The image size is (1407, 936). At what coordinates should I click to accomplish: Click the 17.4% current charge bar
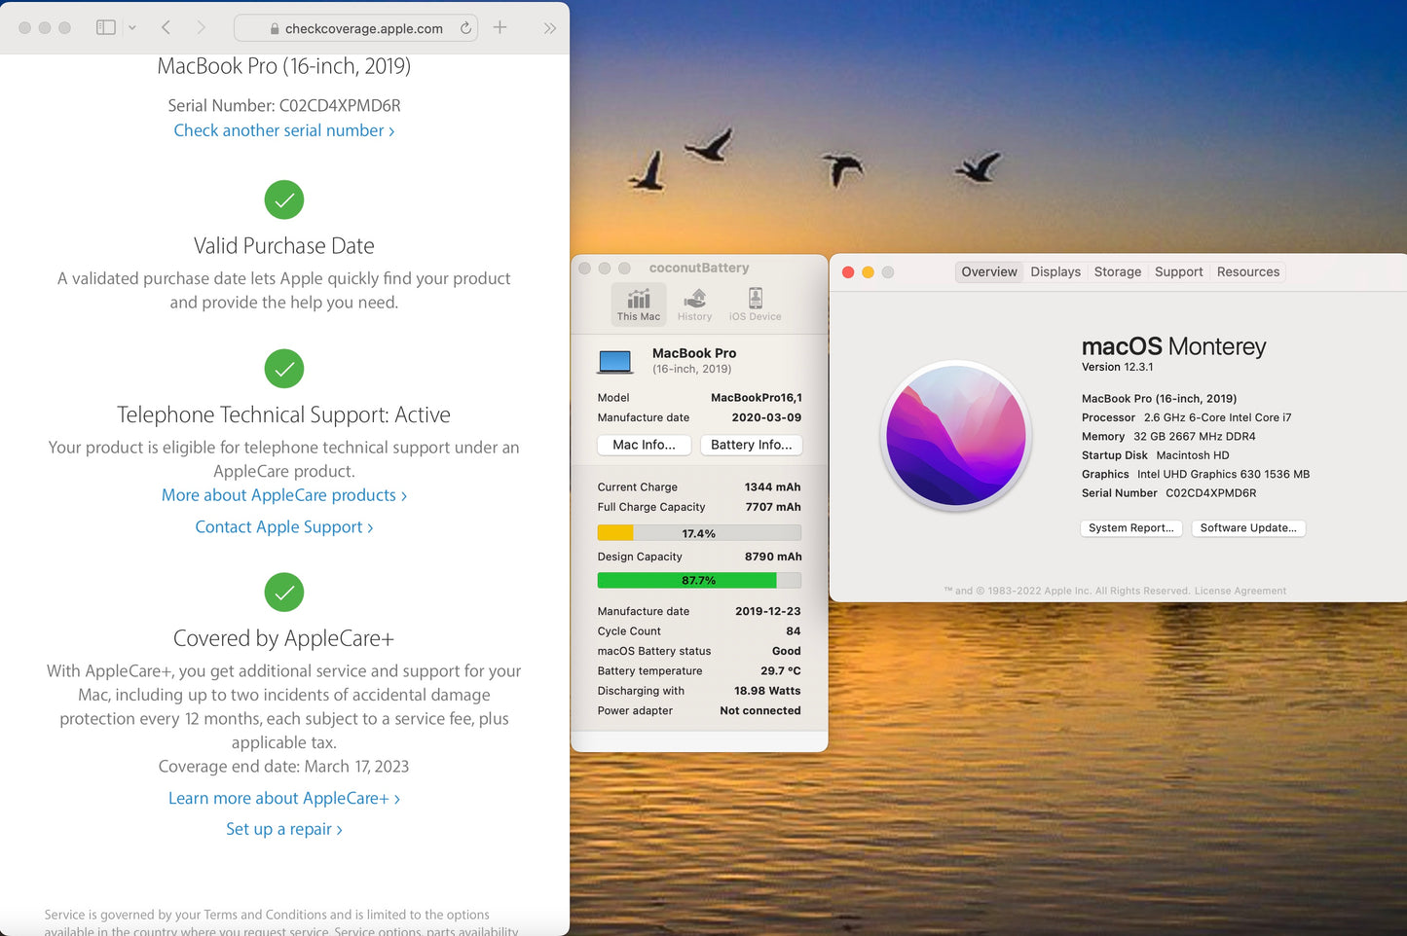[x=698, y=533]
